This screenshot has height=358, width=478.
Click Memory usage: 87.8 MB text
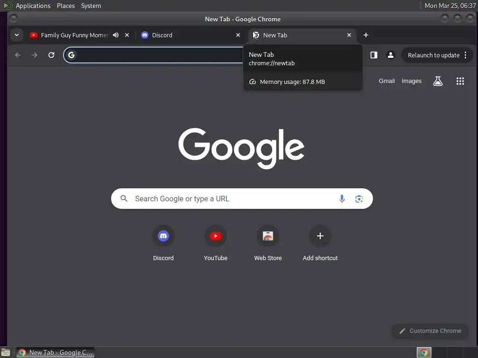(292, 82)
